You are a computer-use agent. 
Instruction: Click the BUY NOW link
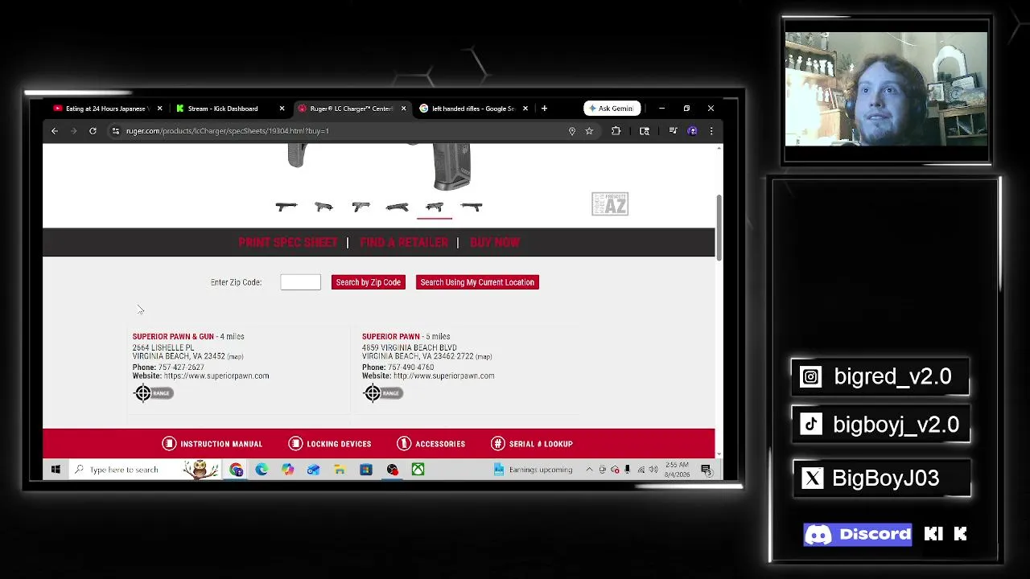click(x=495, y=242)
